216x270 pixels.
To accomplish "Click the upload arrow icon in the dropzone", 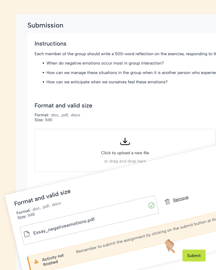I will [x=125, y=141].
